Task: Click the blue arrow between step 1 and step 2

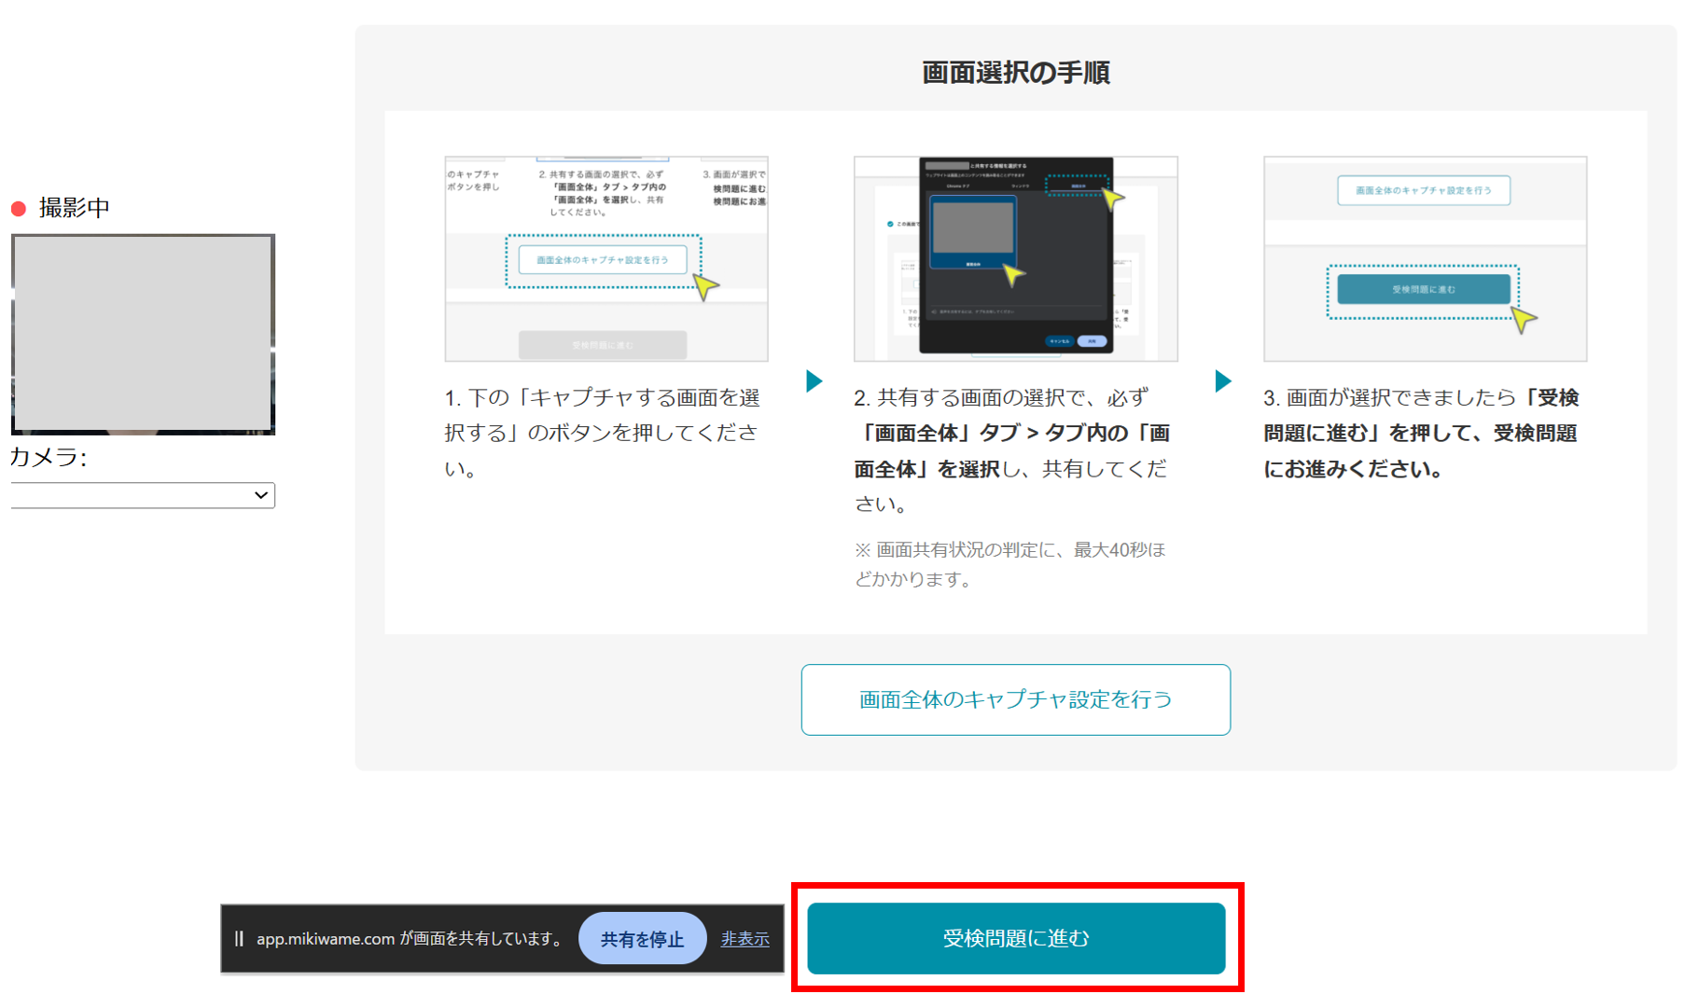Action: pyautogui.click(x=815, y=380)
